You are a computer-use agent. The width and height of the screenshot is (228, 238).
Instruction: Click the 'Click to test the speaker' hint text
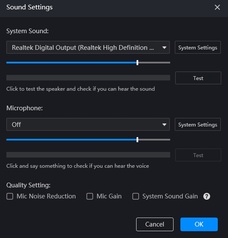coord(80,89)
